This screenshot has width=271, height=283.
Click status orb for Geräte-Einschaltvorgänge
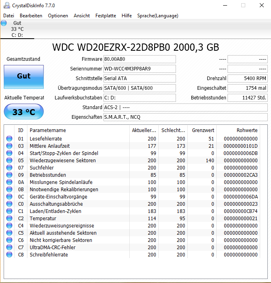(9, 196)
